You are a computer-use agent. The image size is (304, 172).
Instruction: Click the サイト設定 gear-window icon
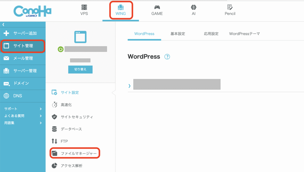pos(54,92)
